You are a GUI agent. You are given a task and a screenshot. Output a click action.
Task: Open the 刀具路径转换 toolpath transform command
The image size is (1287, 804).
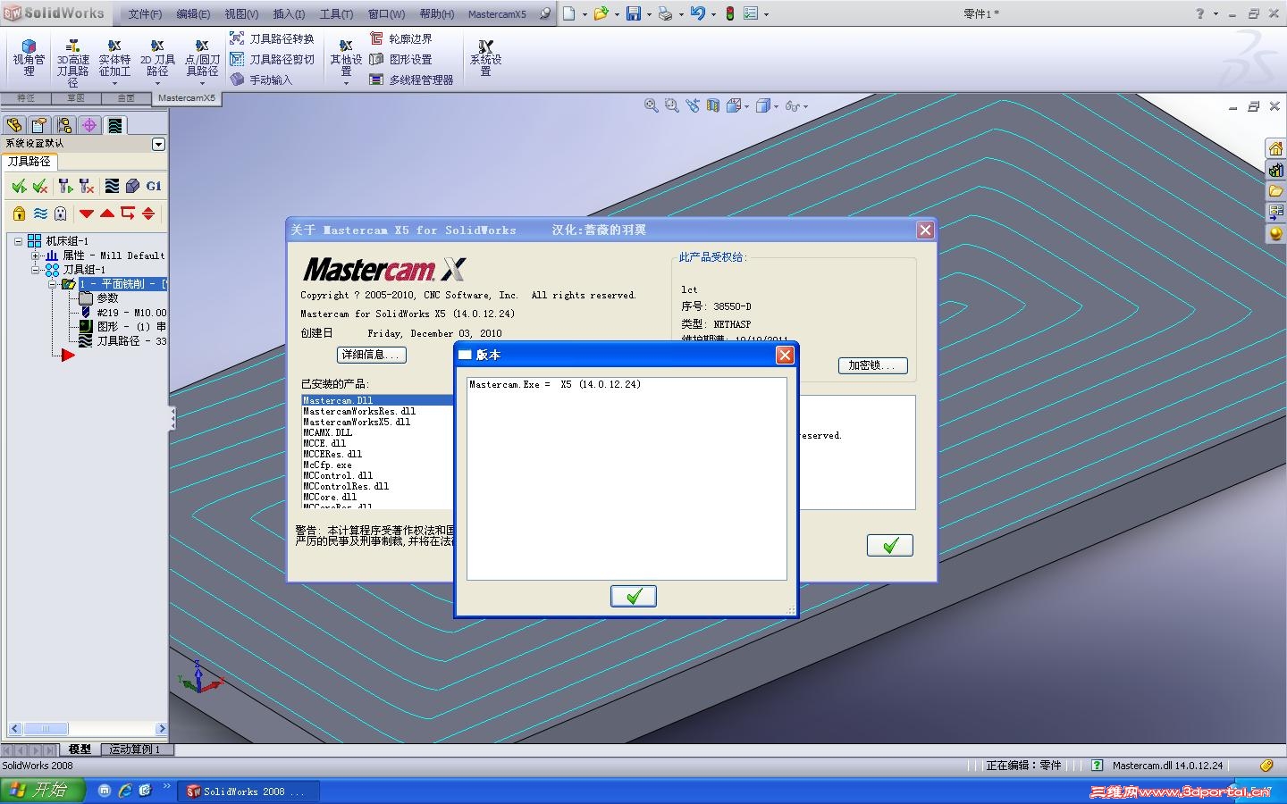click(x=272, y=38)
